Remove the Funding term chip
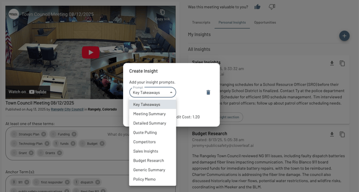The image size is (359, 192). 74,134
